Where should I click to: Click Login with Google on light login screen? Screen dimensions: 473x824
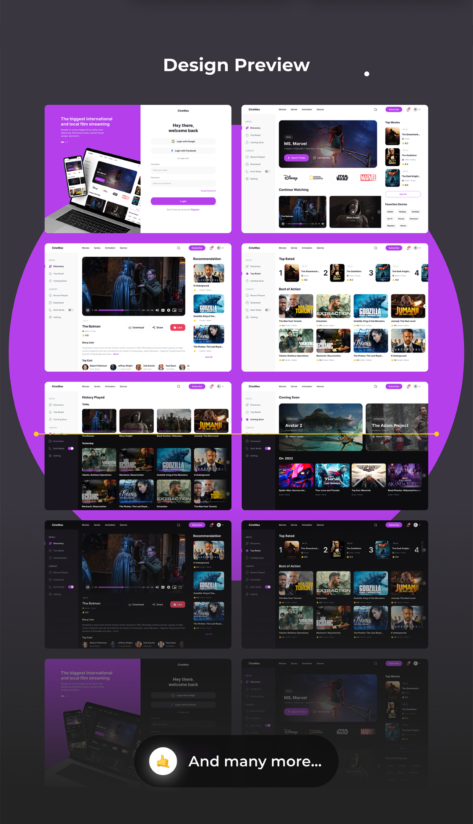tap(183, 141)
